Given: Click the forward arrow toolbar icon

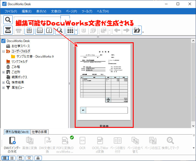Looking at the screenshot, I should click(x=126, y=30).
